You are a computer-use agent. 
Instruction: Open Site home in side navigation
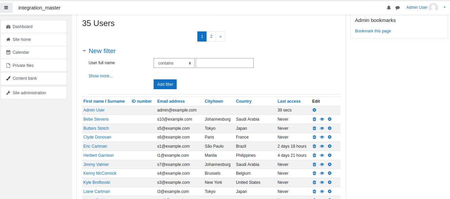(x=34, y=40)
